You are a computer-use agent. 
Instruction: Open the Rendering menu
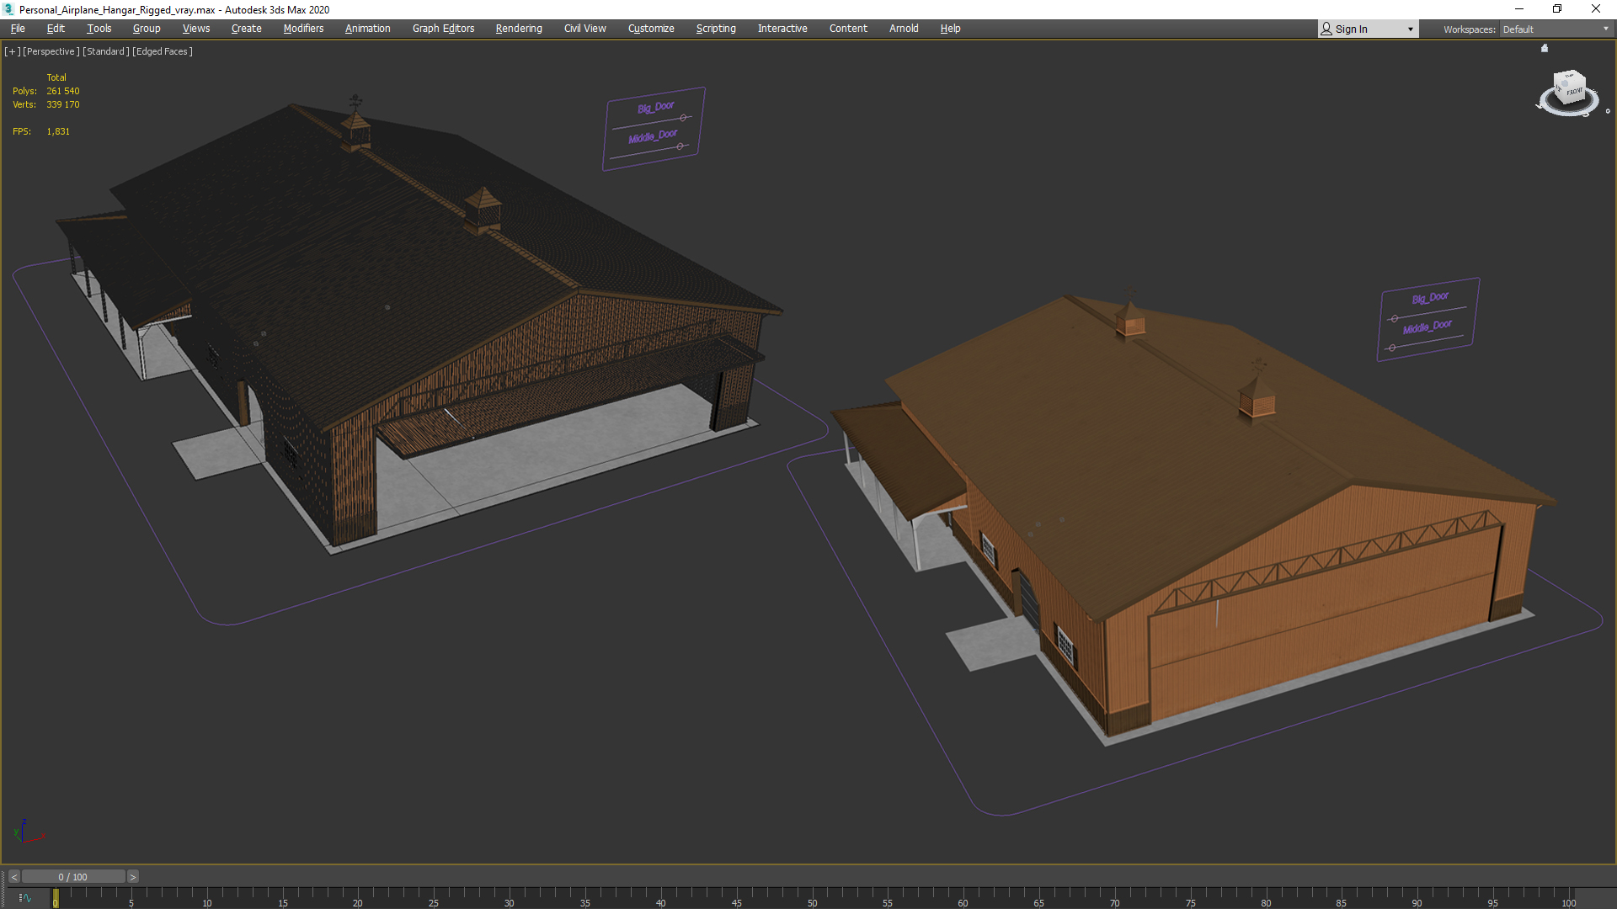(519, 29)
